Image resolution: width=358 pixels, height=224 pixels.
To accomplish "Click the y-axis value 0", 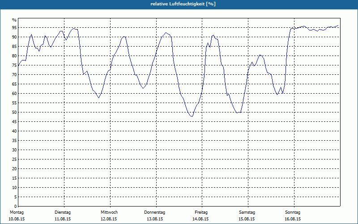I will coord(16,207).
